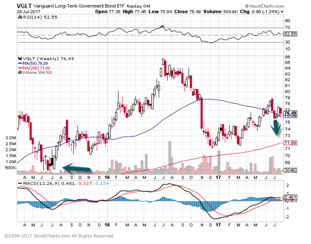Click the Nasdaq GM exchange label
The height and width of the screenshot is (244, 311).
coord(138,7)
